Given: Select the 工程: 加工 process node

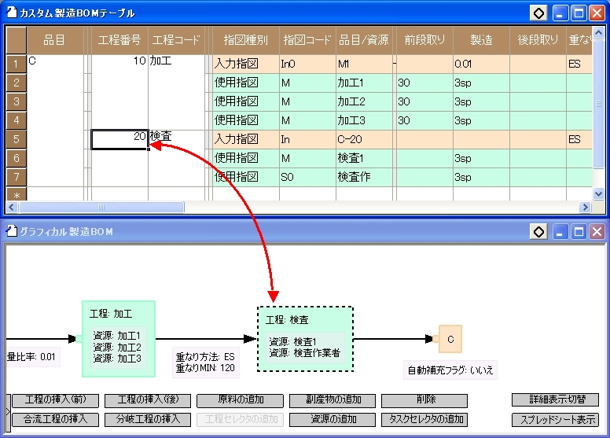Looking at the screenshot, I should click(119, 339).
